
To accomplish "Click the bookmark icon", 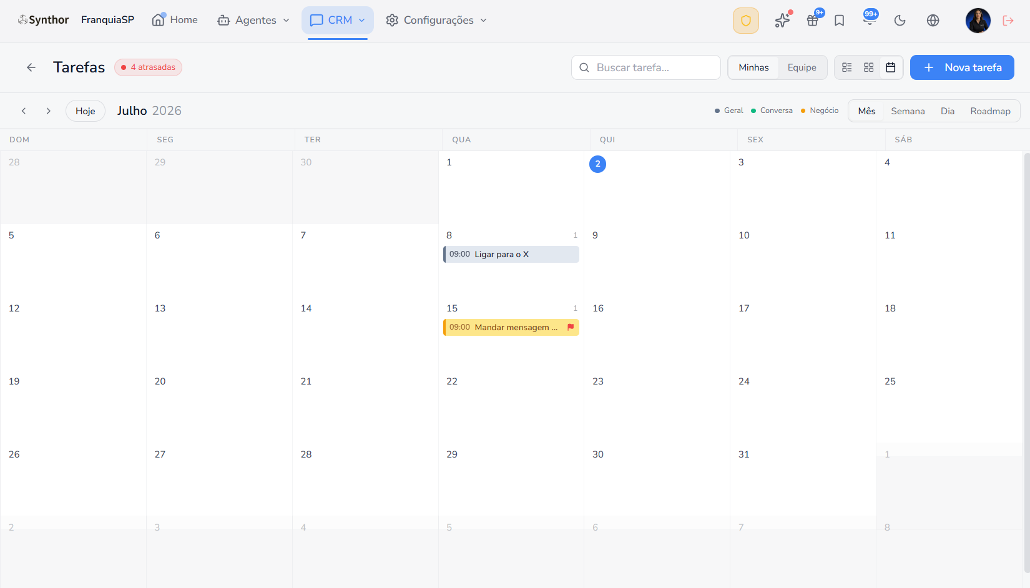I will click(x=840, y=21).
